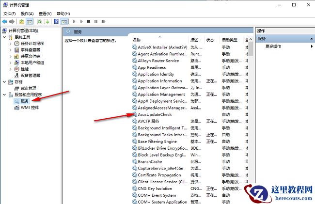Click the gear icon beside AsusUpdateCheck

pos(134,114)
